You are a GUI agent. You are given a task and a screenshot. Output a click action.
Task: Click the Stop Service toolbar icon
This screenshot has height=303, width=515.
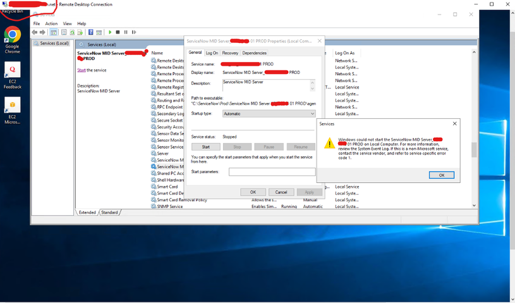(x=118, y=32)
